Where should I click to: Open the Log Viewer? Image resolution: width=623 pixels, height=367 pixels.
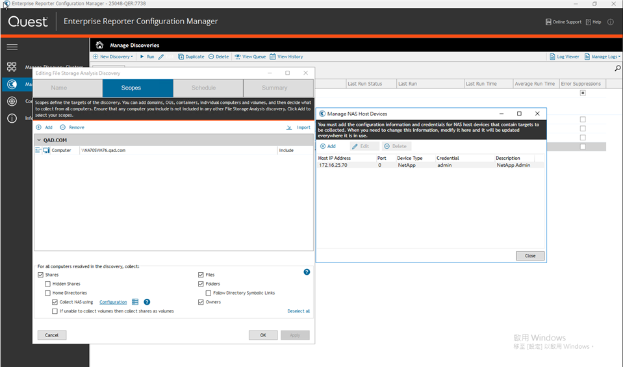(564, 57)
